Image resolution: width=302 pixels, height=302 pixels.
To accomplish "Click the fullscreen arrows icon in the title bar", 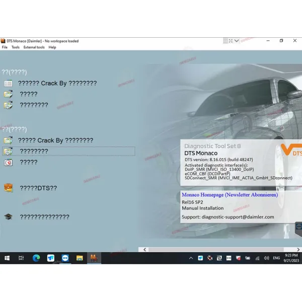I will 231,41.
